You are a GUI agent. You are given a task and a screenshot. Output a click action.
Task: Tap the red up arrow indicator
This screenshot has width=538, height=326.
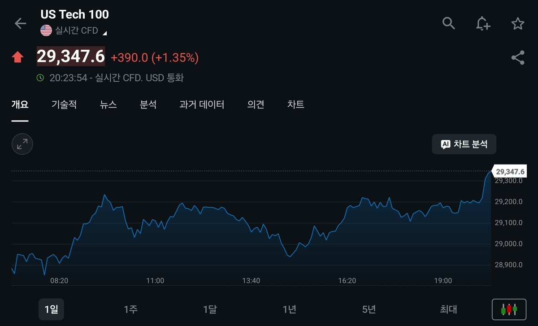click(17, 57)
